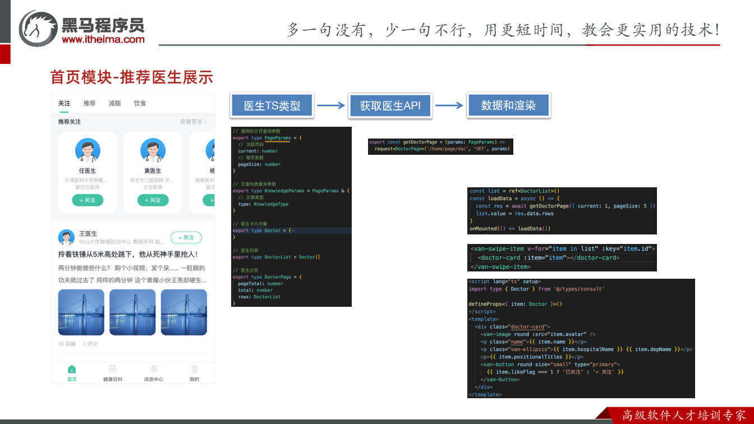Open the 健康百科 icon in bottom nav
Screen dimensions: 754x424
(x=113, y=369)
